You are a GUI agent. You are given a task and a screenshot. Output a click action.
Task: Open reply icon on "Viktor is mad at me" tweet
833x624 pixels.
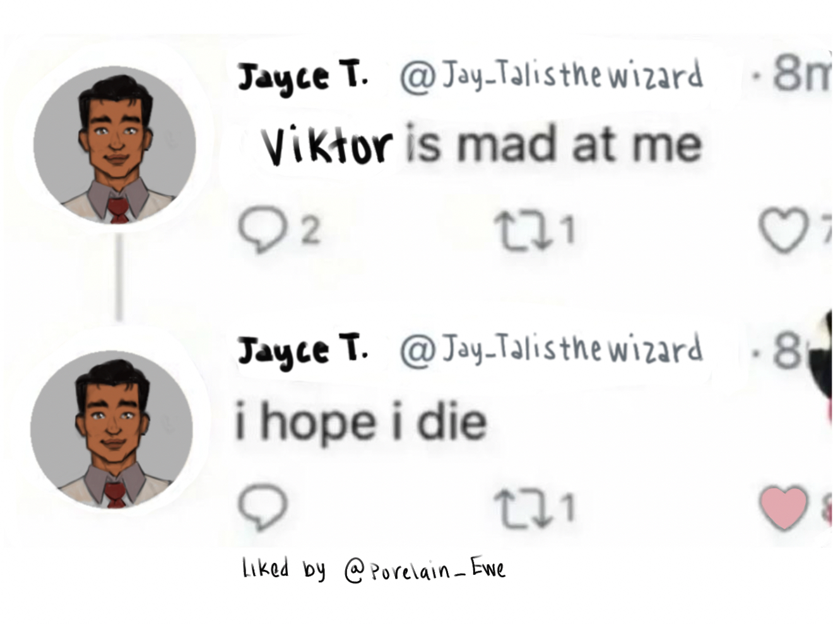263,230
